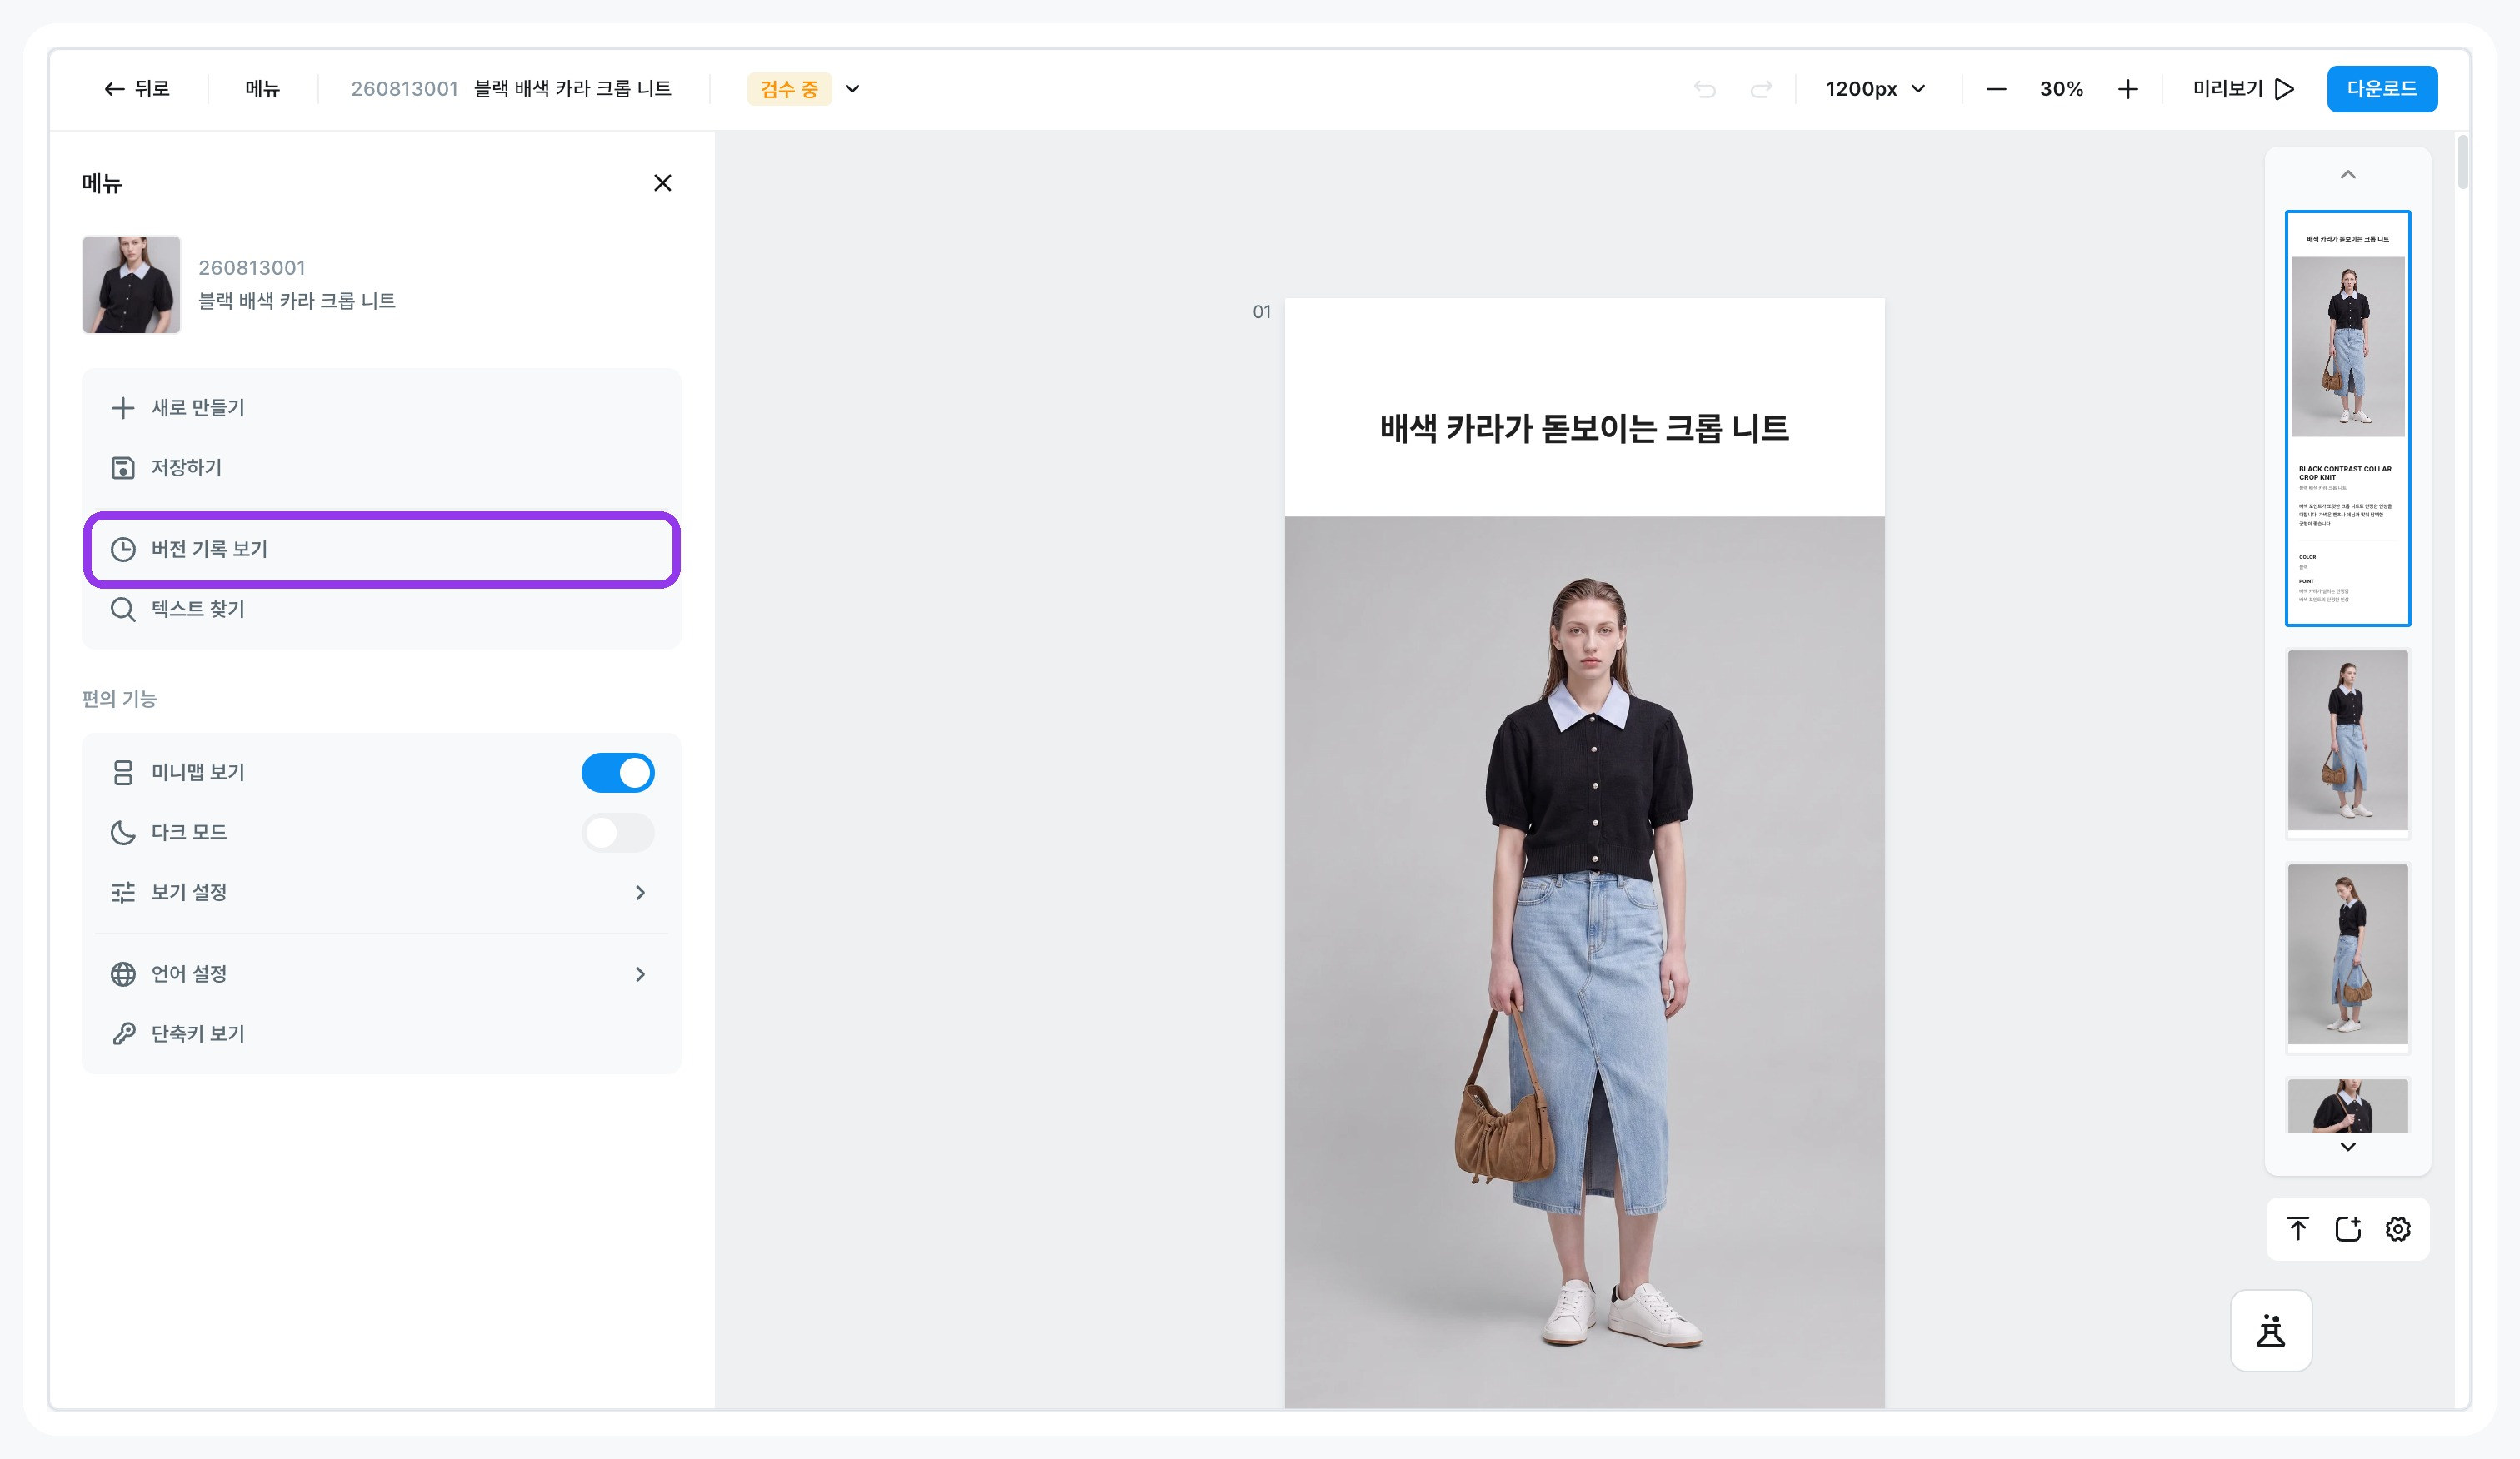
Task: Open the minimap settings gear icon
Action: [x=2398, y=1228]
